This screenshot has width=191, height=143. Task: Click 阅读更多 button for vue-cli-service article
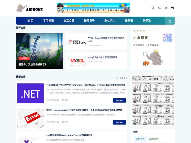pyautogui.click(x=119, y=122)
